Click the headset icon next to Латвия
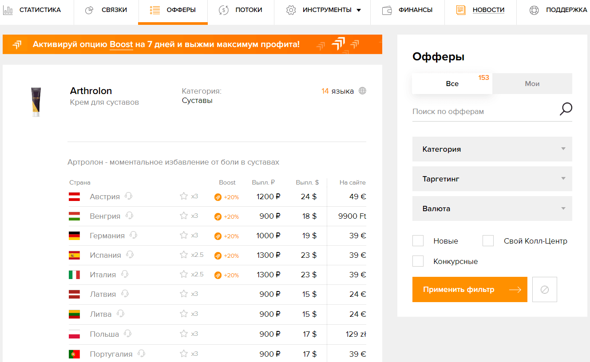The width and height of the screenshot is (590, 362). coord(125,294)
